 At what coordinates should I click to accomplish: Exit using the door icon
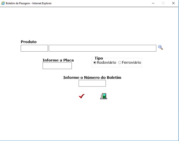coord(104,96)
